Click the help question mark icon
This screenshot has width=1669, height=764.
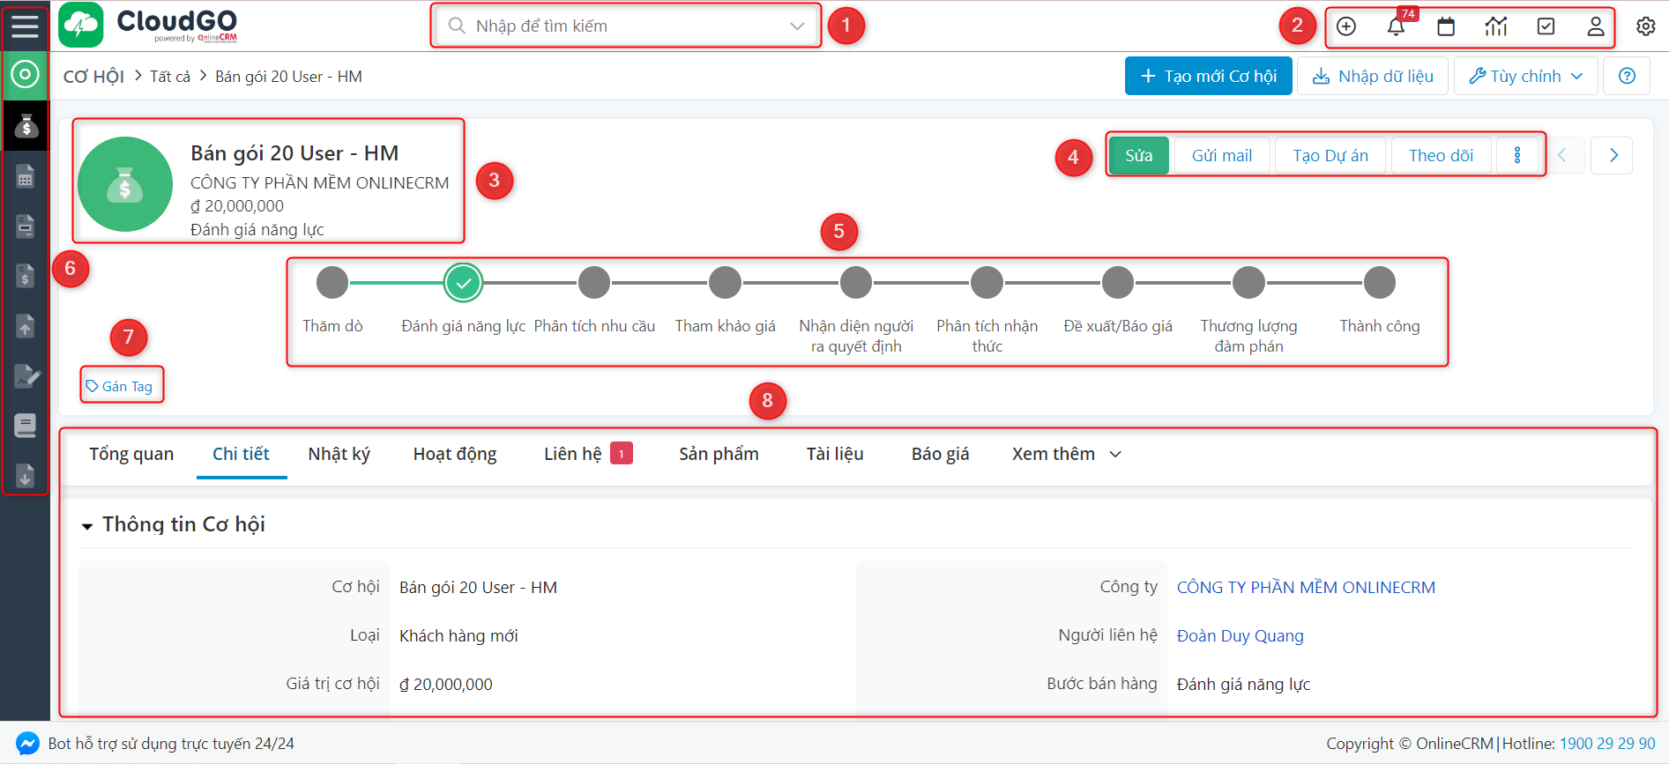tap(1628, 76)
